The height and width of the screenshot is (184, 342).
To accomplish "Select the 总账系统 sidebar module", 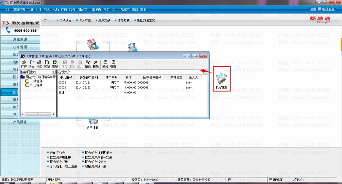I will 20,39.
